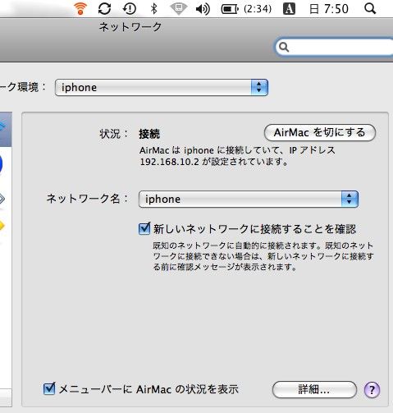
Task: Open the orange AirMac Wi-Fi menu bar icon
Action: pyautogui.click(x=80, y=8)
